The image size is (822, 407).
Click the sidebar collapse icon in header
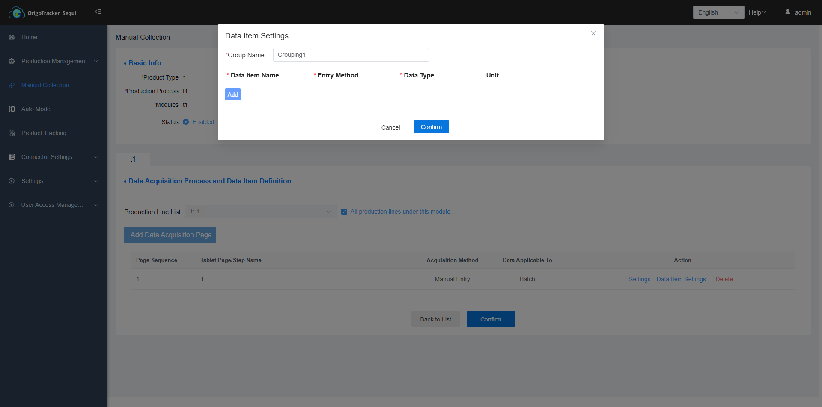point(98,12)
